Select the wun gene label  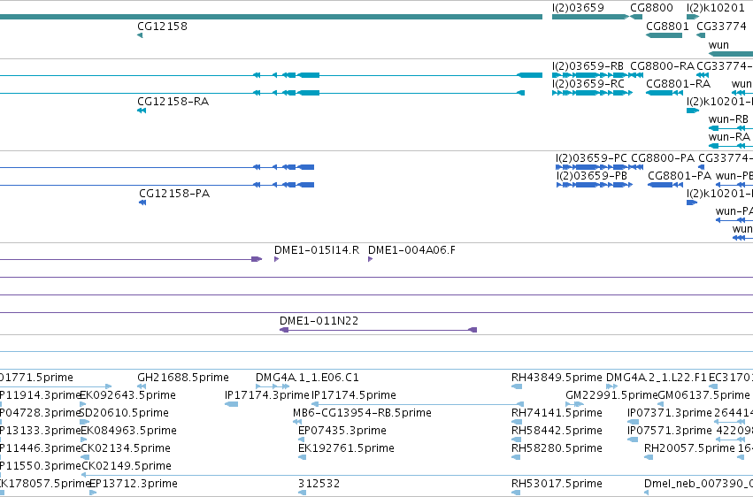coord(718,45)
